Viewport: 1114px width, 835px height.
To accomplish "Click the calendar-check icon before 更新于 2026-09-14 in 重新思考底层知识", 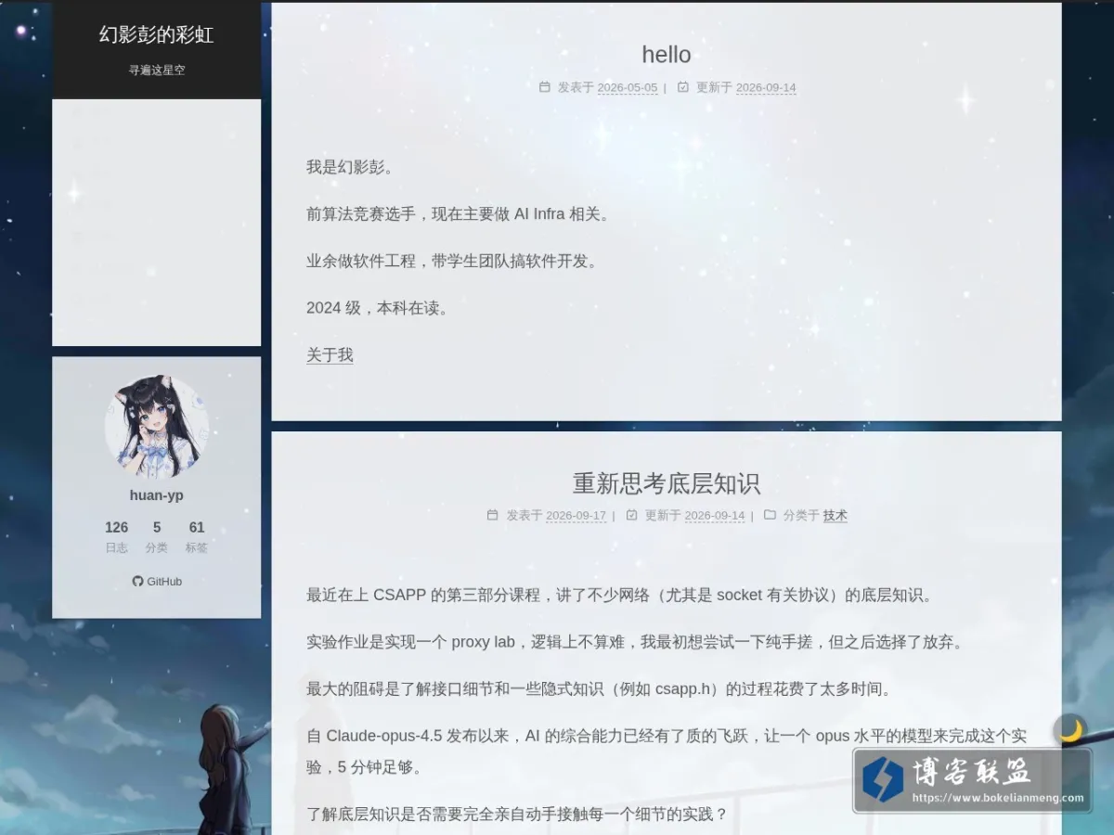I will (632, 515).
